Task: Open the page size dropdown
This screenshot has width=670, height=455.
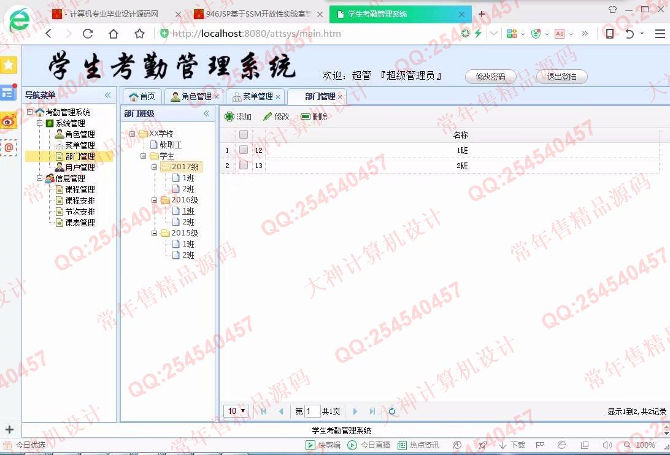Action: (237, 411)
